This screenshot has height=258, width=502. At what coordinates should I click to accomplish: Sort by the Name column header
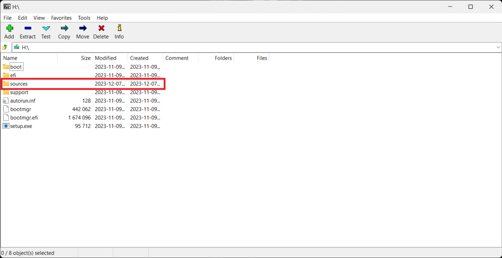click(x=10, y=58)
